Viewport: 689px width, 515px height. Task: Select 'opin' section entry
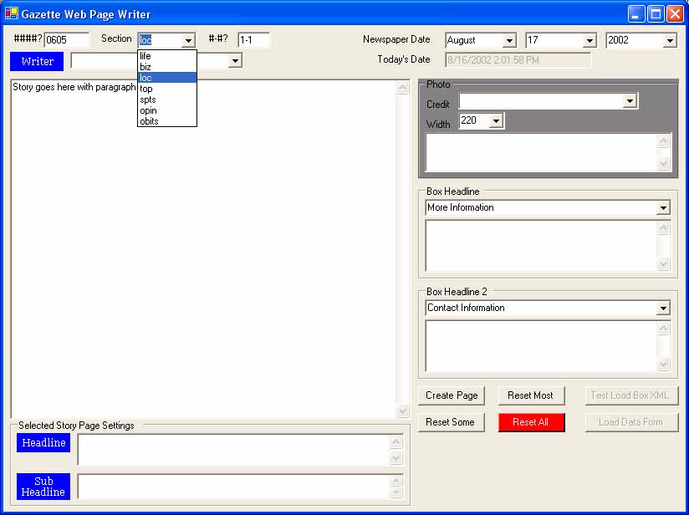167,110
